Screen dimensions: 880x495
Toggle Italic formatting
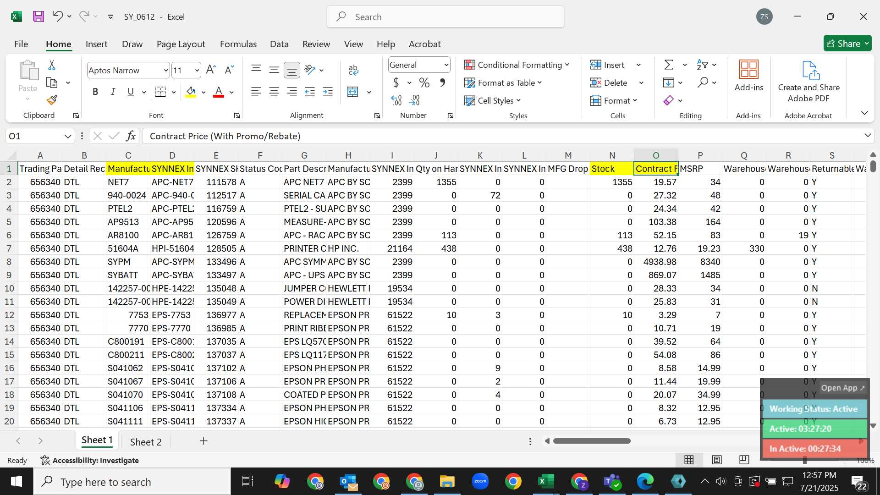pyautogui.click(x=113, y=92)
